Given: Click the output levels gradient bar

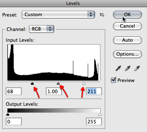Looking at the screenshot, I should pyautogui.click(x=54, y=111).
